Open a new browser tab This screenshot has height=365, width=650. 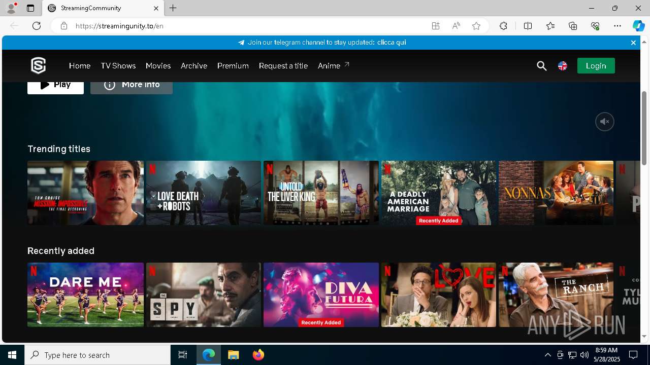click(x=173, y=8)
